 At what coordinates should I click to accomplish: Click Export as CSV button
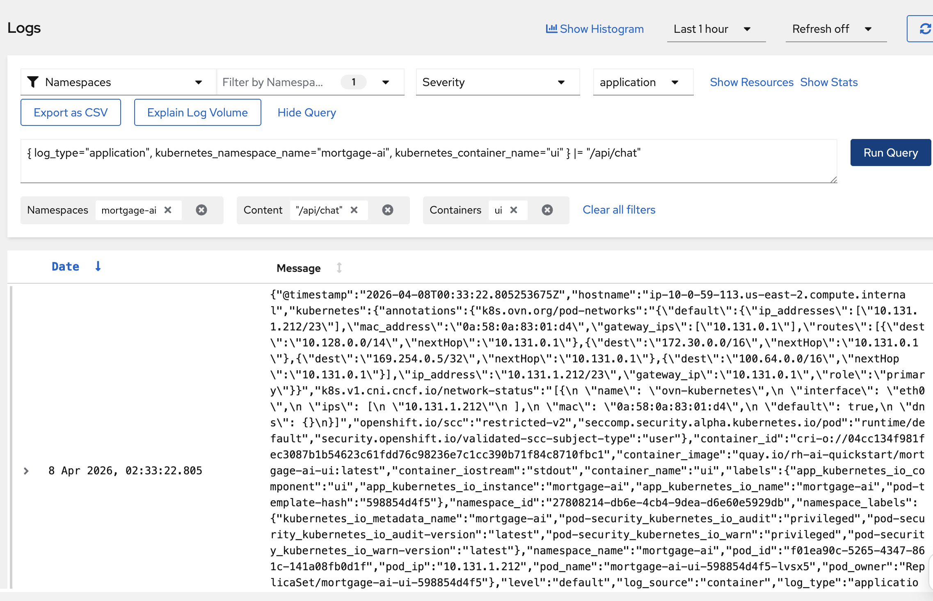[x=71, y=112]
